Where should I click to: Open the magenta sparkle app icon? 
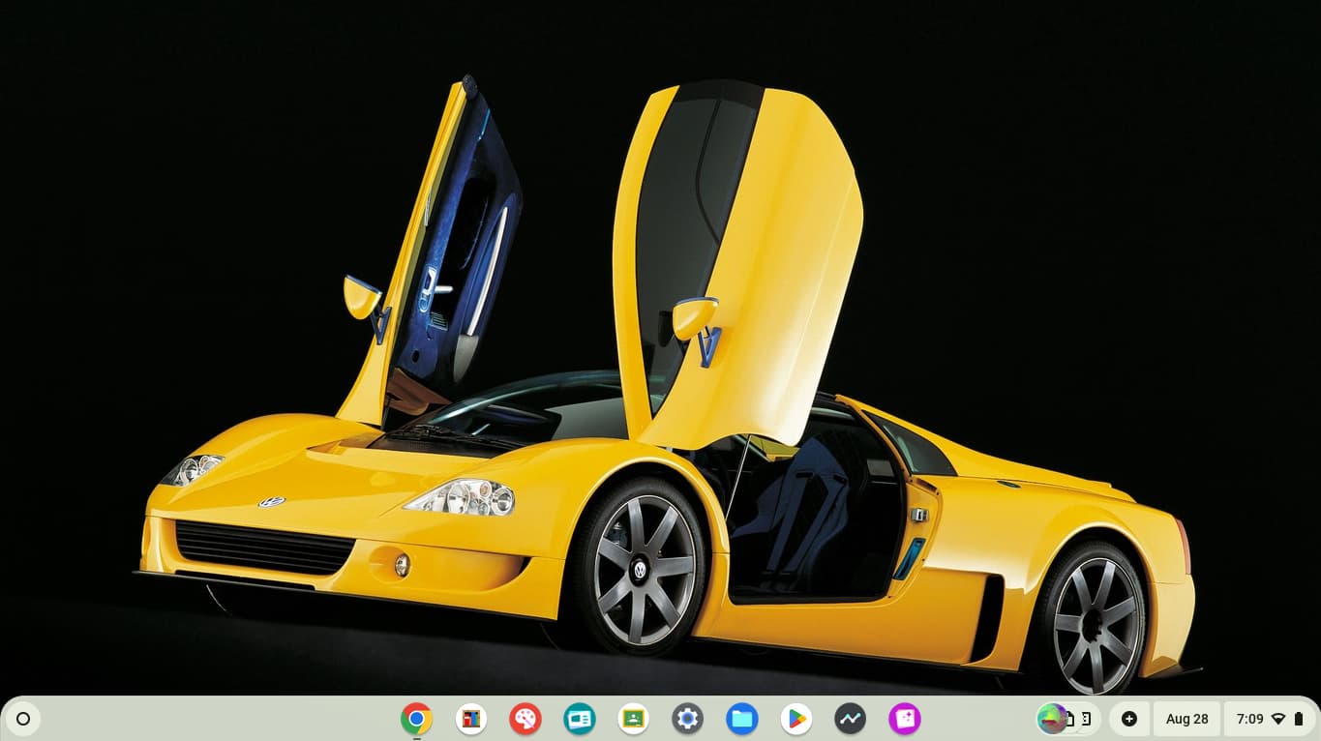[x=905, y=719]
